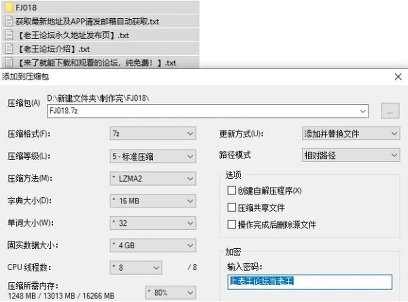Open the CPU 线程数 dropdown

click(x=136, y=268)
